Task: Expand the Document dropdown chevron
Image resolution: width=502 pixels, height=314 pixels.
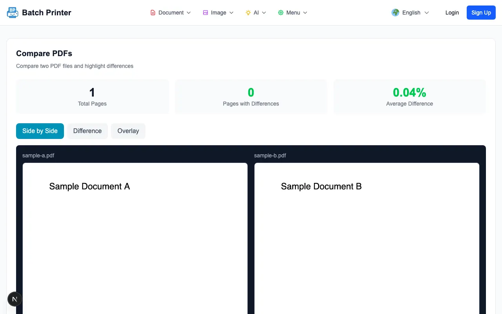Action: (189, 13)
